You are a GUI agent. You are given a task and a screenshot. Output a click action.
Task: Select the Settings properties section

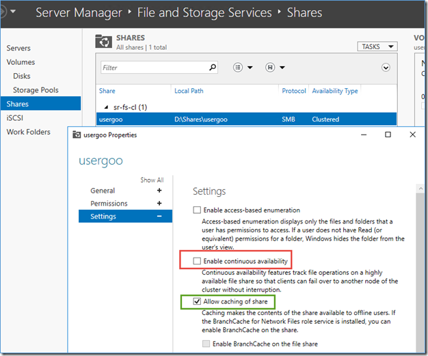pos(125,217)
